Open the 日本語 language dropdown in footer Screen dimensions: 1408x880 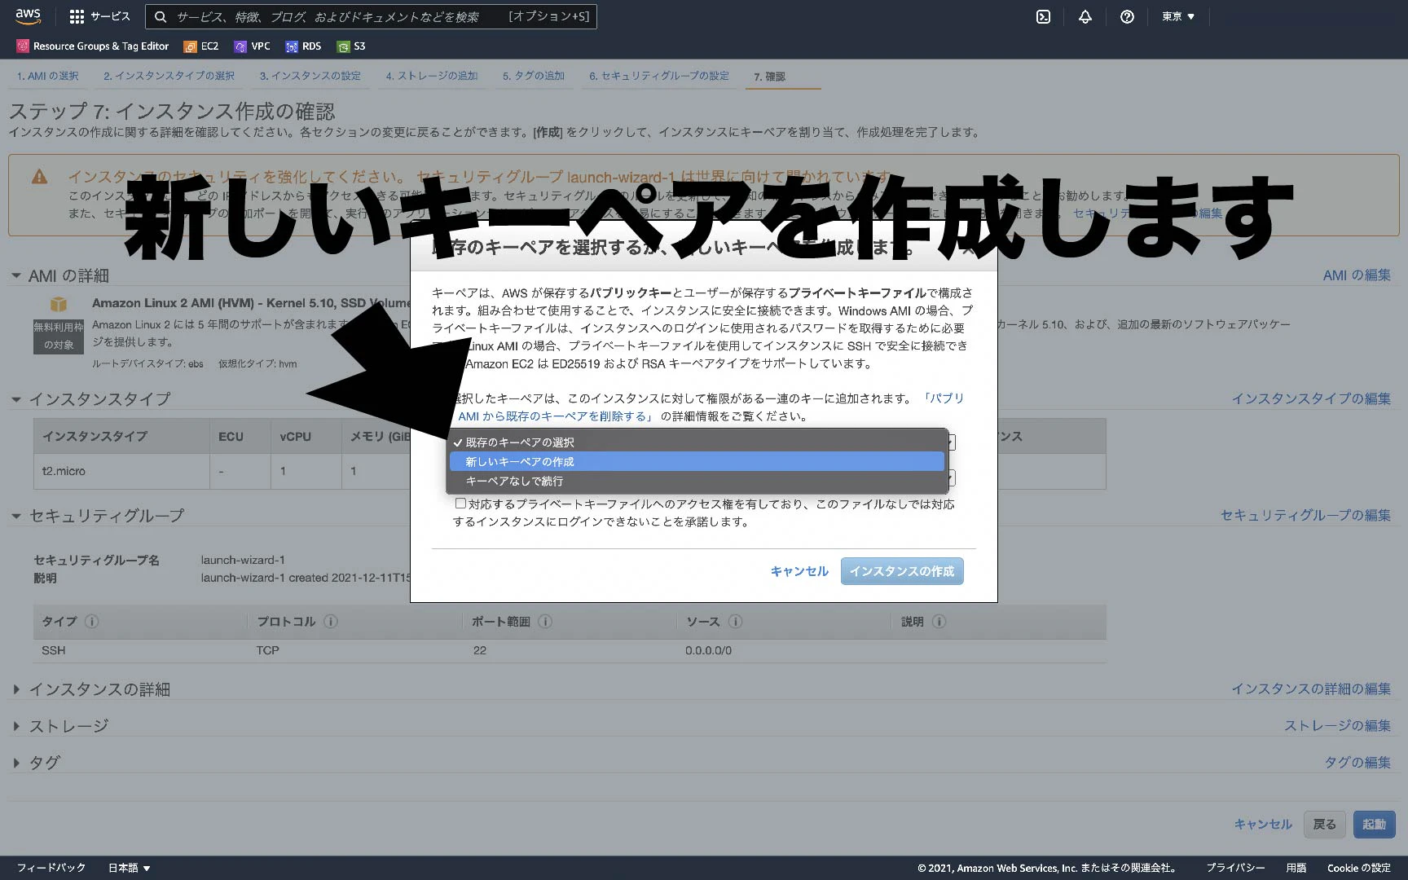[x=130, y=868]
